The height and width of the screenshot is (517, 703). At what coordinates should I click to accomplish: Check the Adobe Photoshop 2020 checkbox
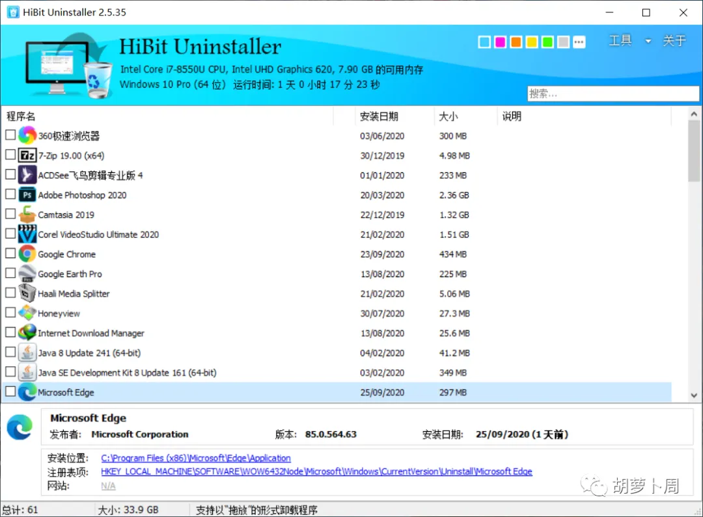[x=10, y=194]
